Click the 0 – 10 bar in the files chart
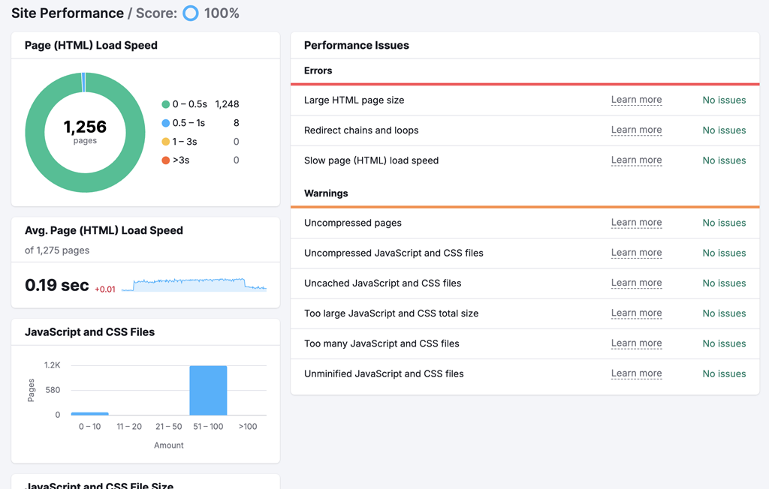 tap(90, 414)
